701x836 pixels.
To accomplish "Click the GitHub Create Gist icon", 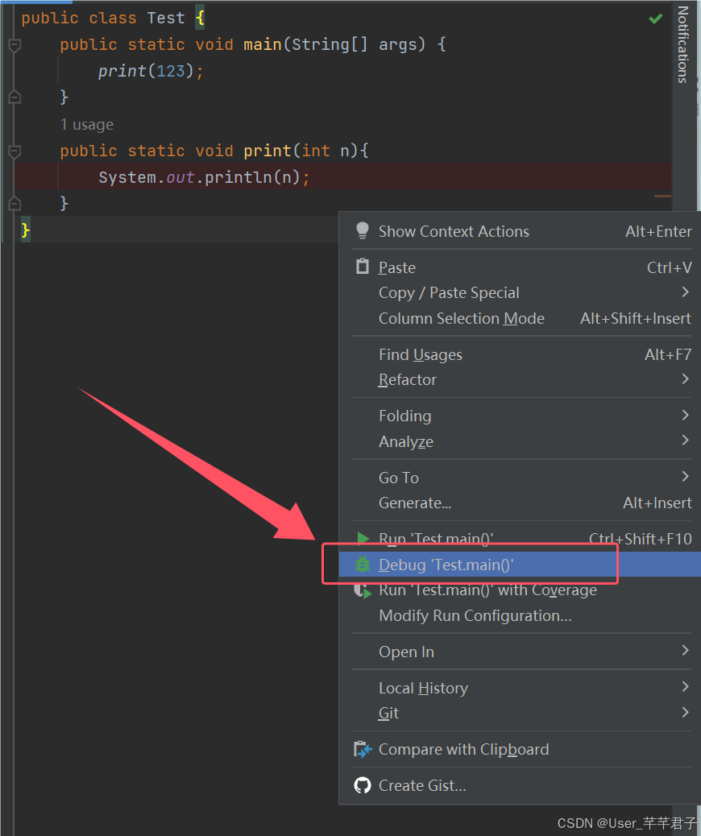I will [x=363, y=784].
